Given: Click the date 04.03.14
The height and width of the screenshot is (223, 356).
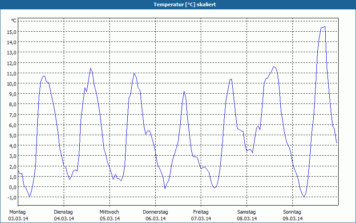Looking at the screenshot, I should point(64,219).
